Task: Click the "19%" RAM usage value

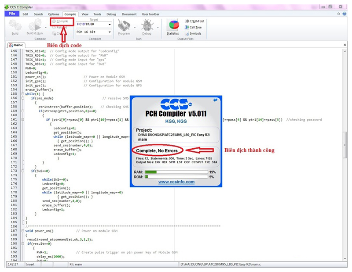Action: (x=213, y=172)
